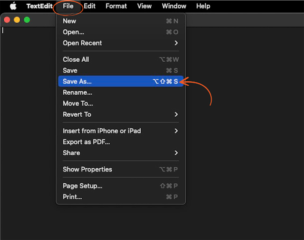Open the Help menu
Image resolution: width=304 pixels, height=240 pixels.
pos(203,6)
